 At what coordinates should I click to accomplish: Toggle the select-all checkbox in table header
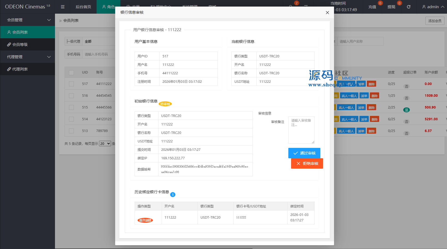[x=71, y=73]
